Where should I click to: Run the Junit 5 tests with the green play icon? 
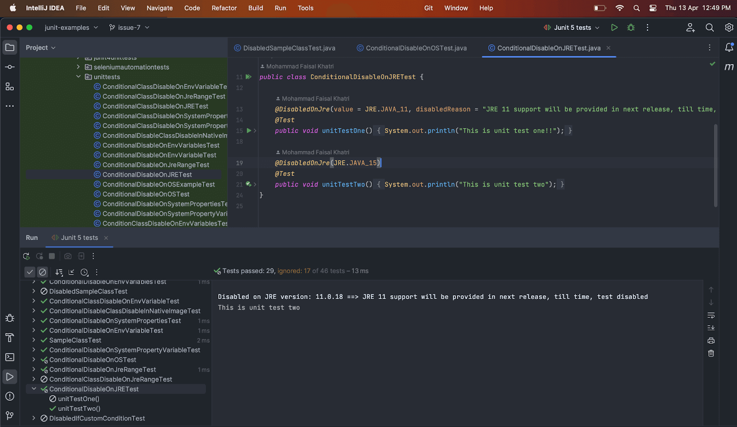(x=614, y=27)
